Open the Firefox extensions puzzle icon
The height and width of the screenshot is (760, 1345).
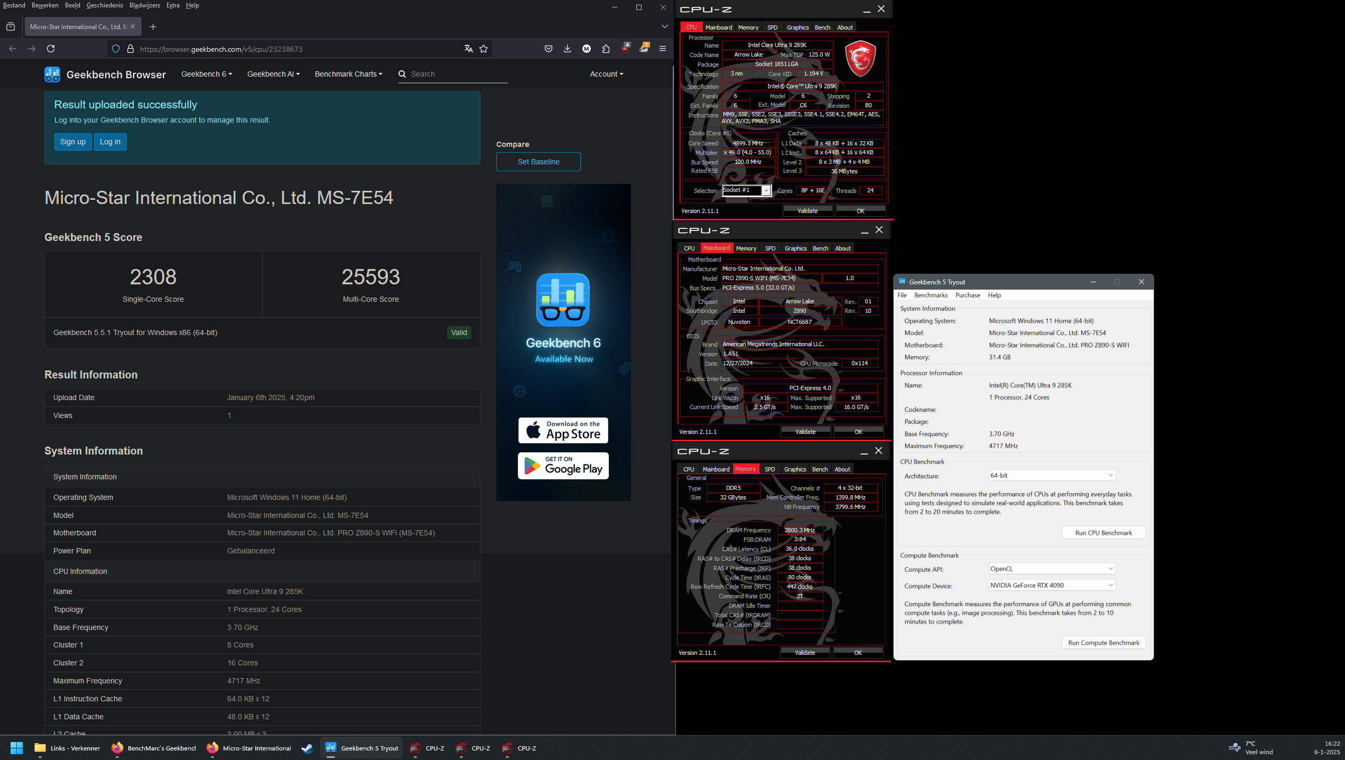(606, 49)
